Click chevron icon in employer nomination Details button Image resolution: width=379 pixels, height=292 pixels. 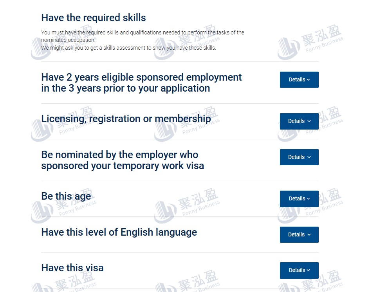[x=309, y=157]
